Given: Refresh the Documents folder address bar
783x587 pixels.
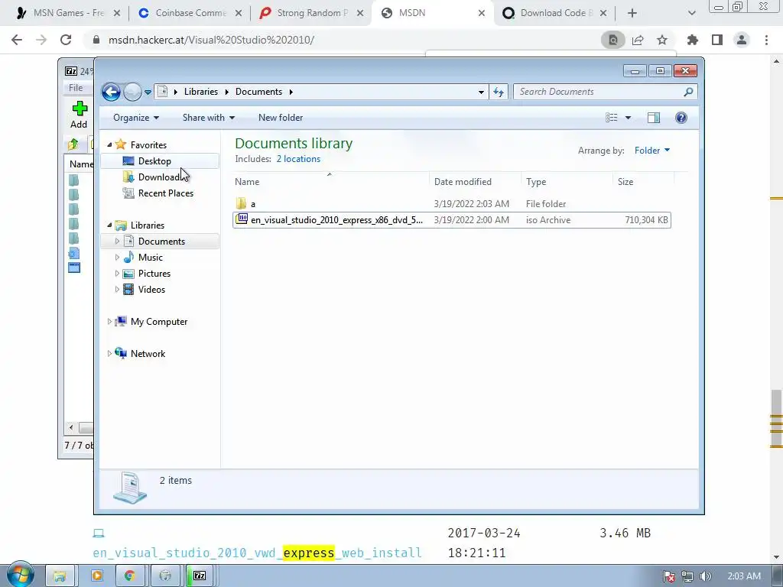Looking at the screenshot, I should [499, 92].
